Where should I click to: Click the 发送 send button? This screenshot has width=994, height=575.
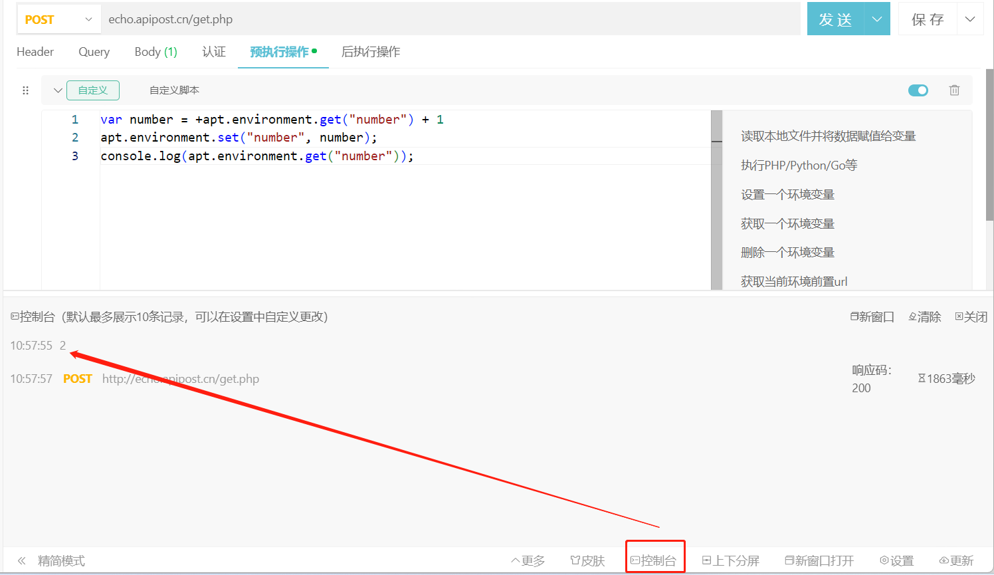[835, 19]
